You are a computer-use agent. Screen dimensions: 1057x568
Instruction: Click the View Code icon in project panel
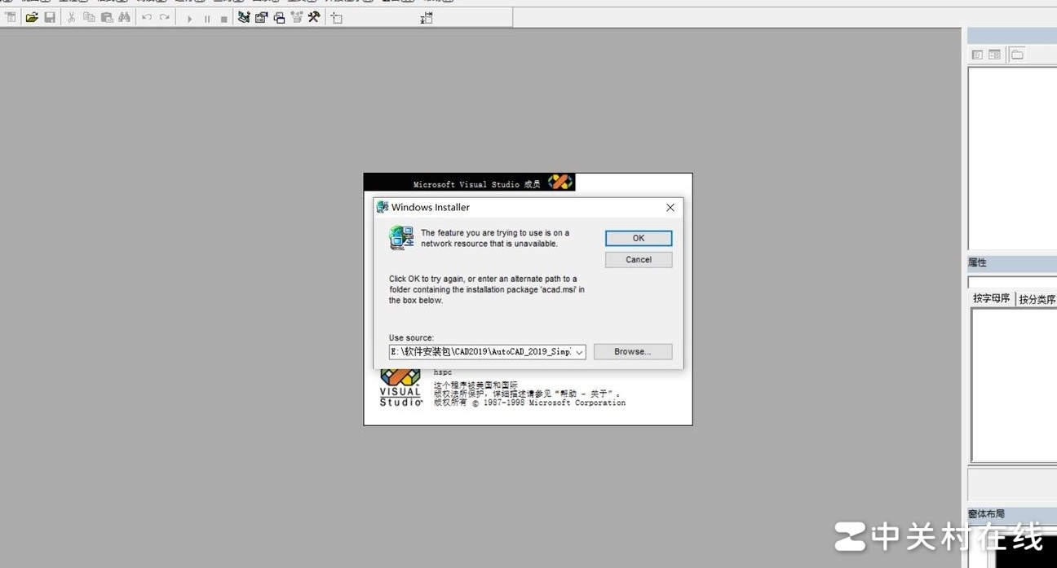(x=977, y=55)
